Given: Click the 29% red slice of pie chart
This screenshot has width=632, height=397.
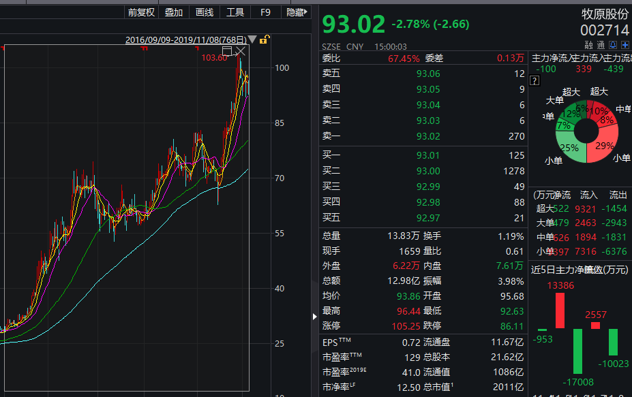Looking at the screenshot, I should coord(601,146).
